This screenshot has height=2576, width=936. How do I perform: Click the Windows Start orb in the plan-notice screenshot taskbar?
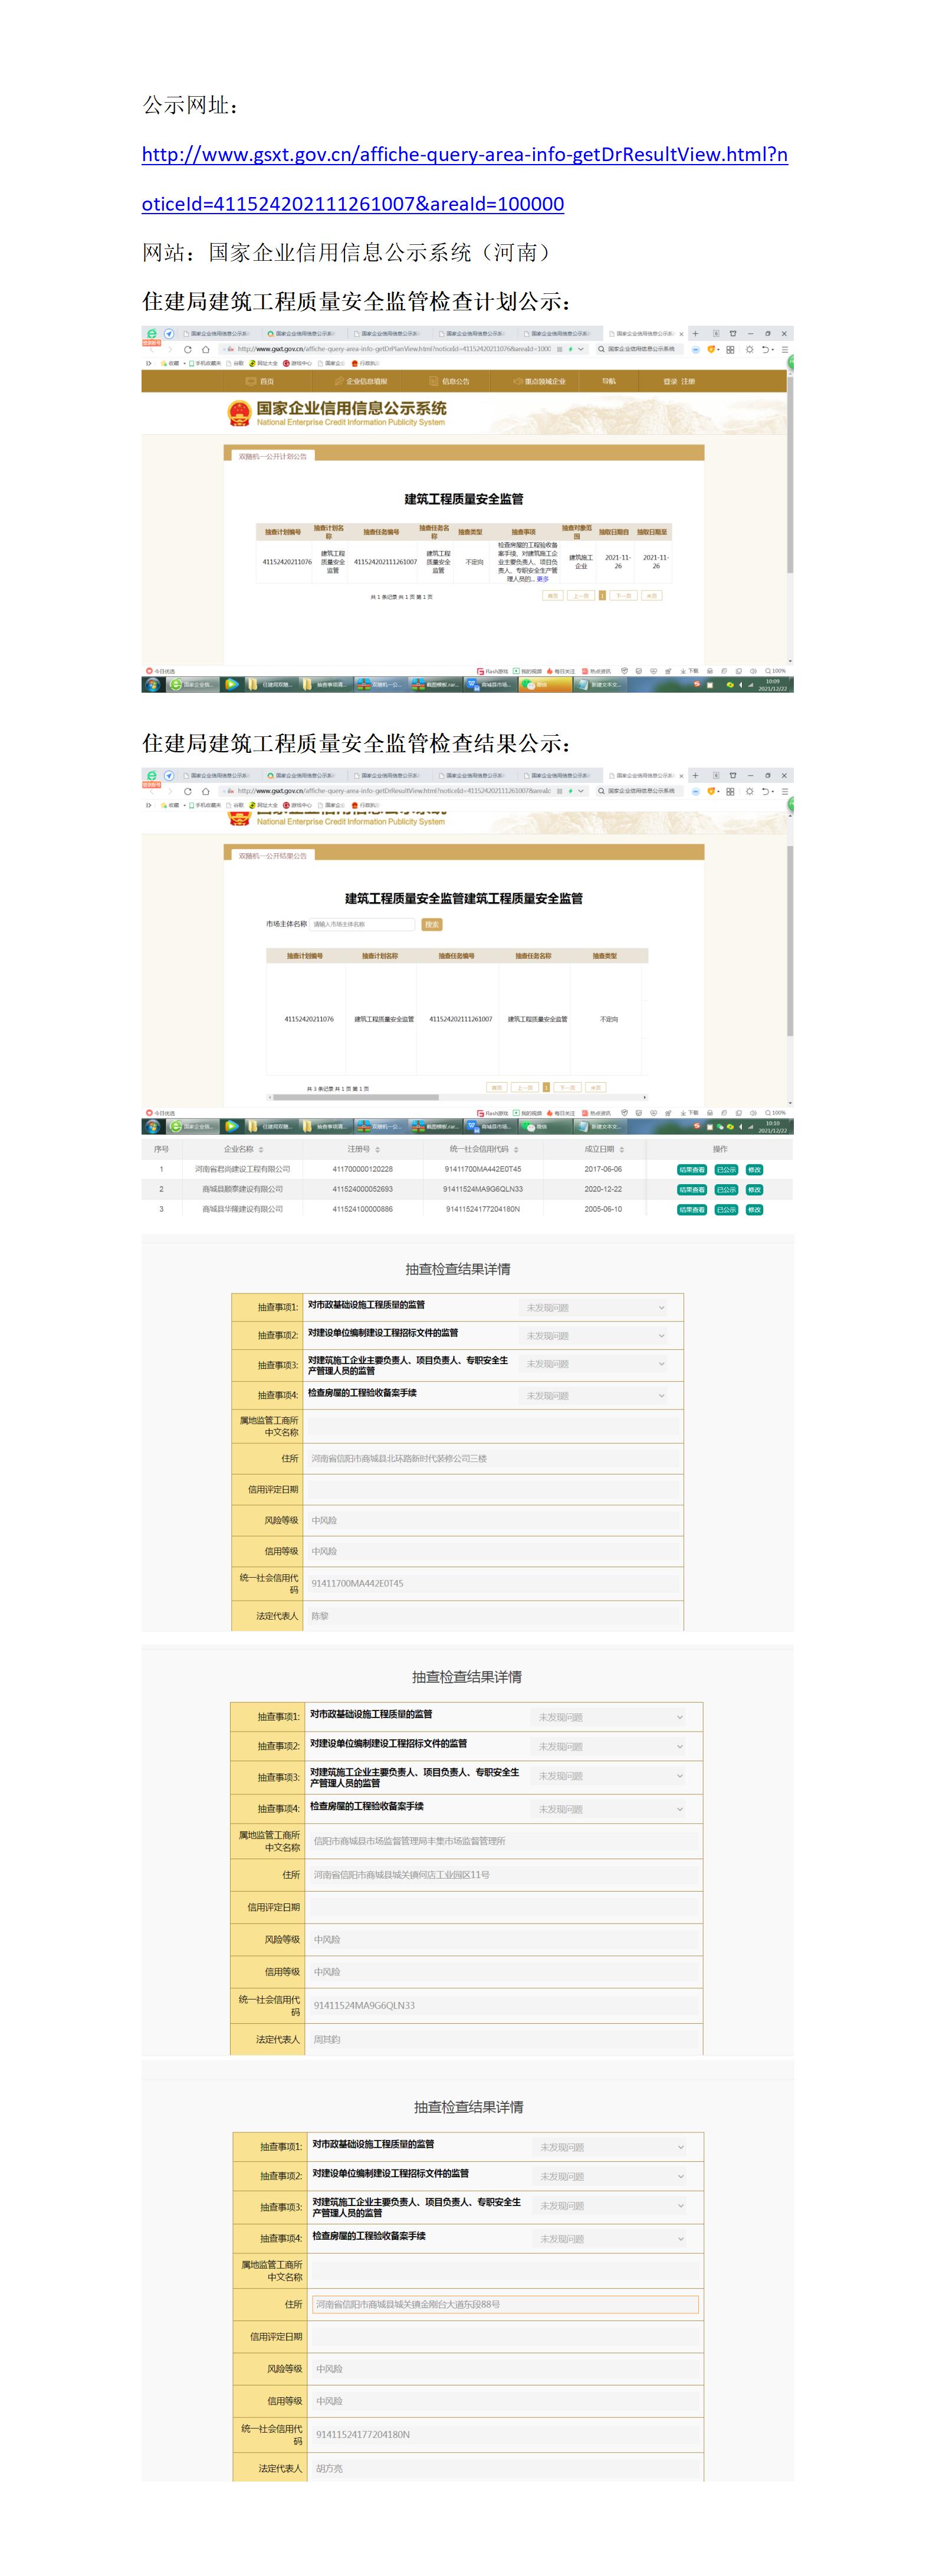point(152,685)
